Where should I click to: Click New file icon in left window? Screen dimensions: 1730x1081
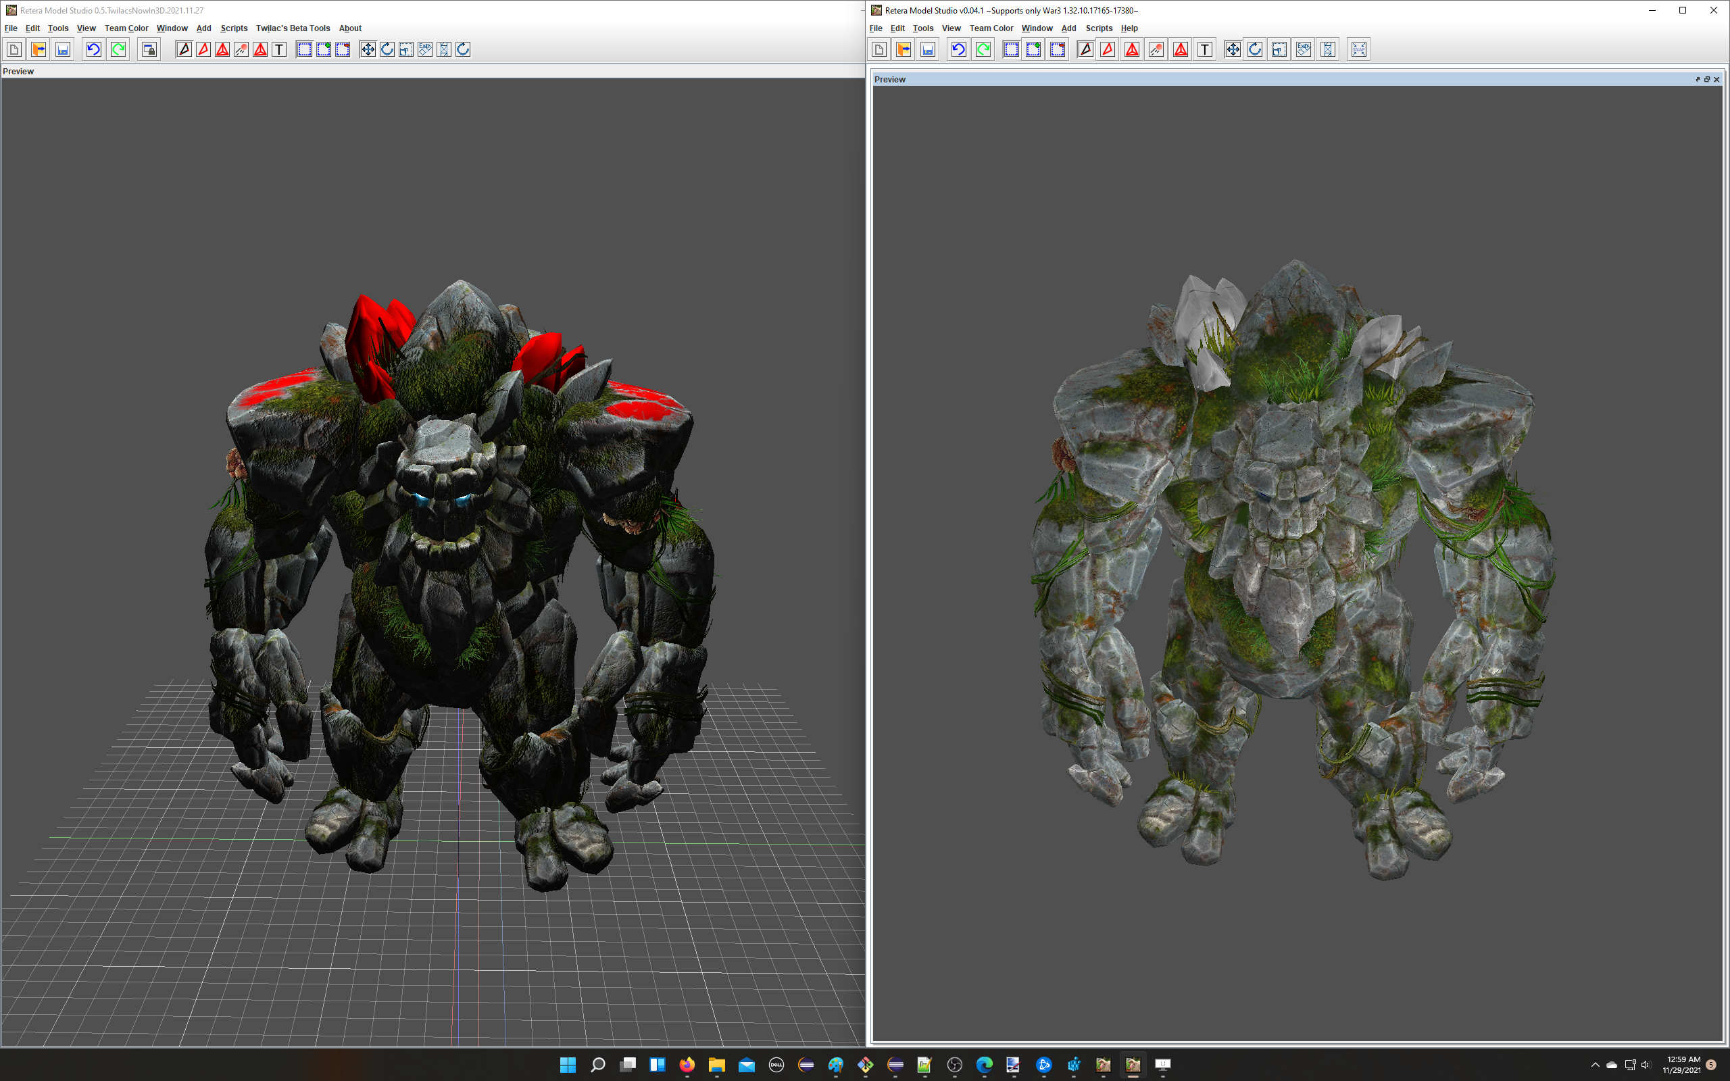point(14,49)
